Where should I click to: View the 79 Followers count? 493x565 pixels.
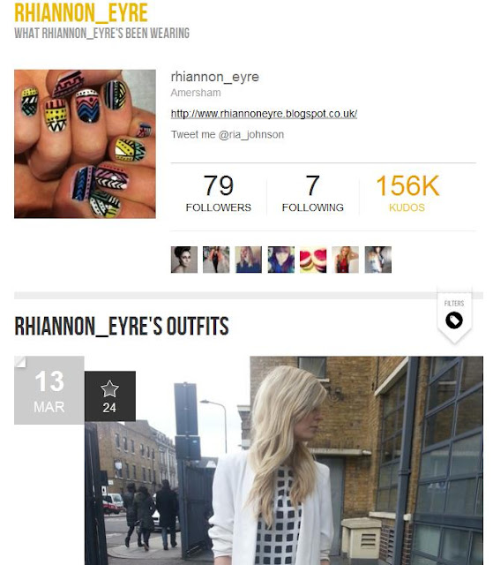coord(219,193)
